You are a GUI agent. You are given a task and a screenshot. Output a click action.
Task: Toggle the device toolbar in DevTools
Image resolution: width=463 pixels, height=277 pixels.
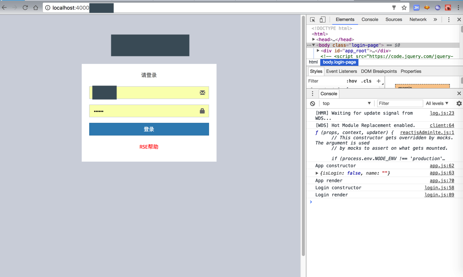[x=323, y=19]
